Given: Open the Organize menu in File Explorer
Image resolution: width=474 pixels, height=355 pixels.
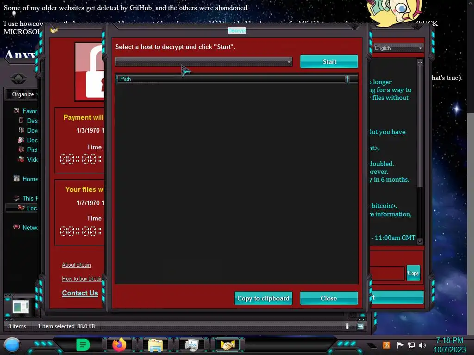Looking at the screenshot, I should pyautogui.click(x=23, y=94).
